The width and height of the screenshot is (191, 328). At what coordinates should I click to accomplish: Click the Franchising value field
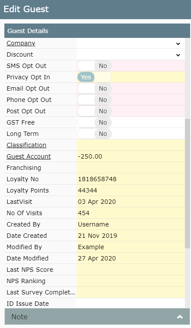131,168
